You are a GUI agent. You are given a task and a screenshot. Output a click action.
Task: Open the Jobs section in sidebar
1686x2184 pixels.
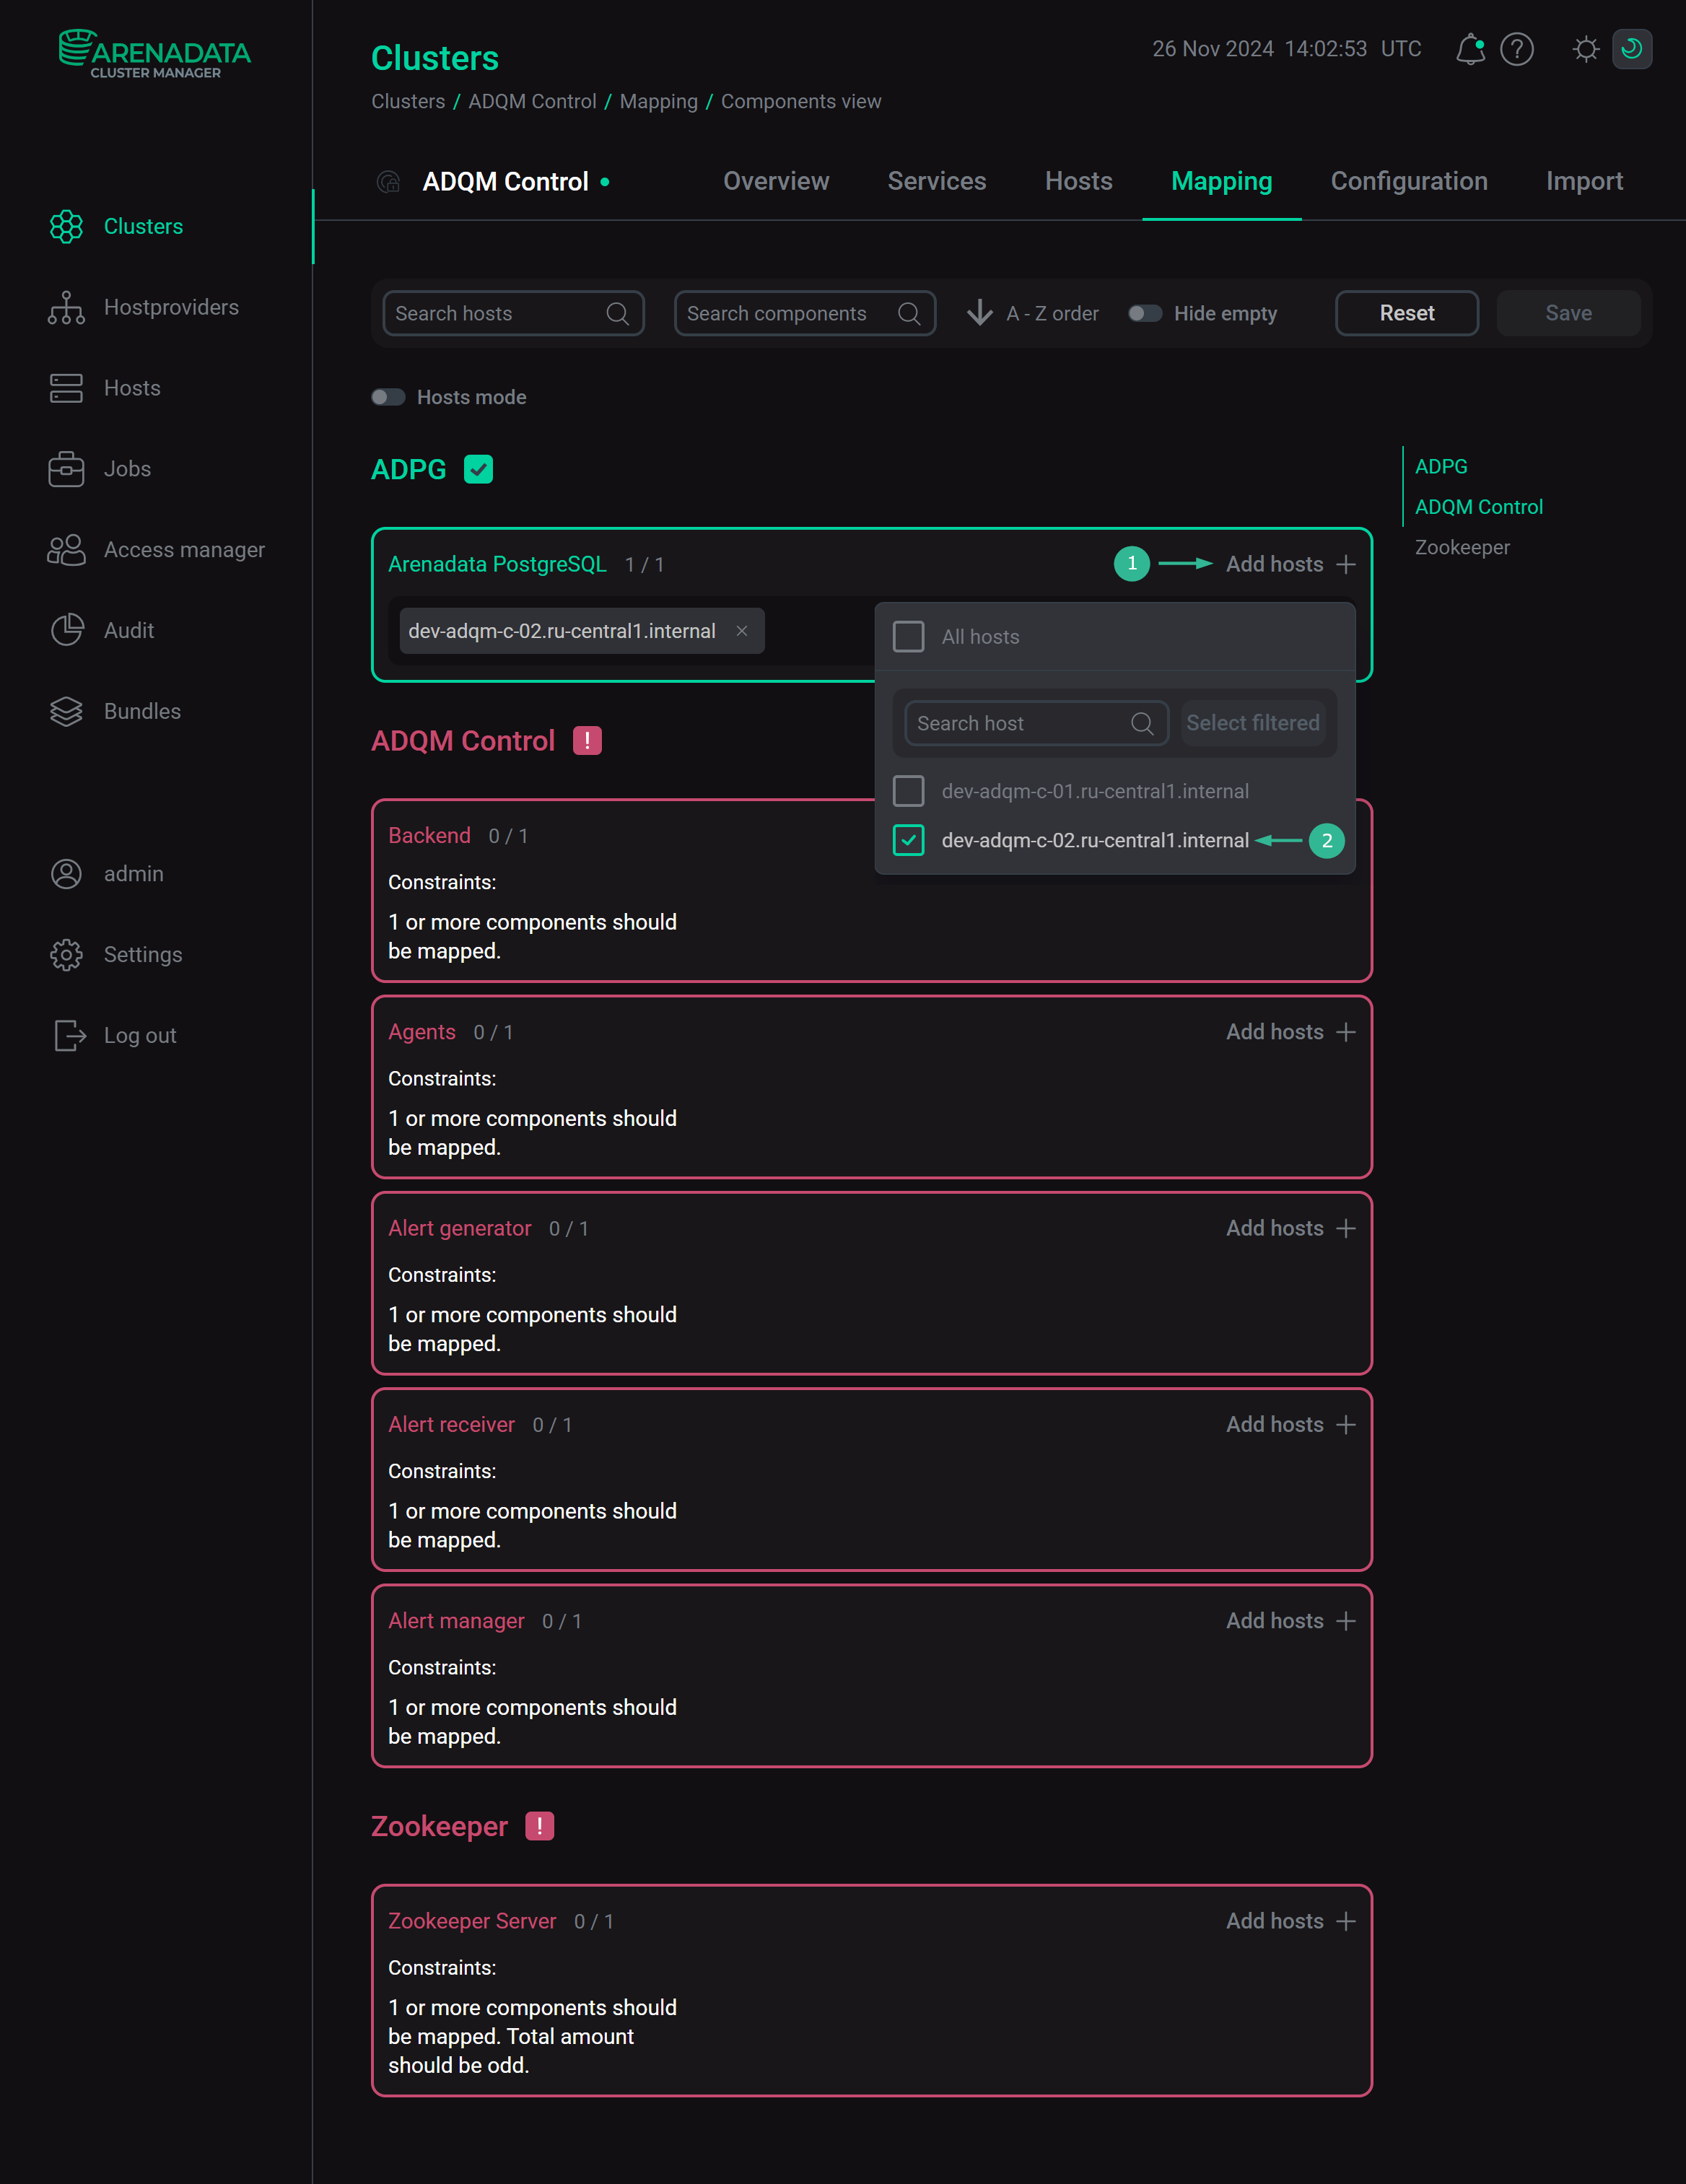click(x=126, y=468)
